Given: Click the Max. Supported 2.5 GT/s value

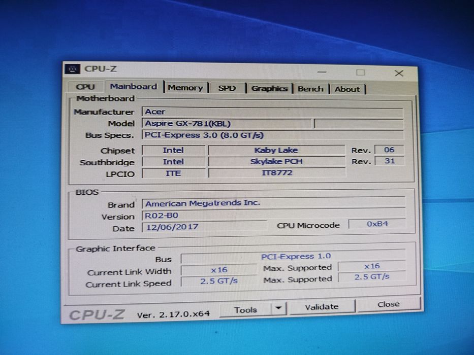Looking at the screenshot, I should tap(372, 277).
